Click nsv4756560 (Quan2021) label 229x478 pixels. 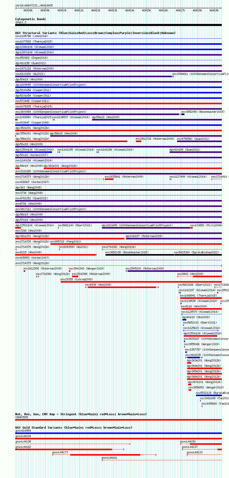point(193,139)
